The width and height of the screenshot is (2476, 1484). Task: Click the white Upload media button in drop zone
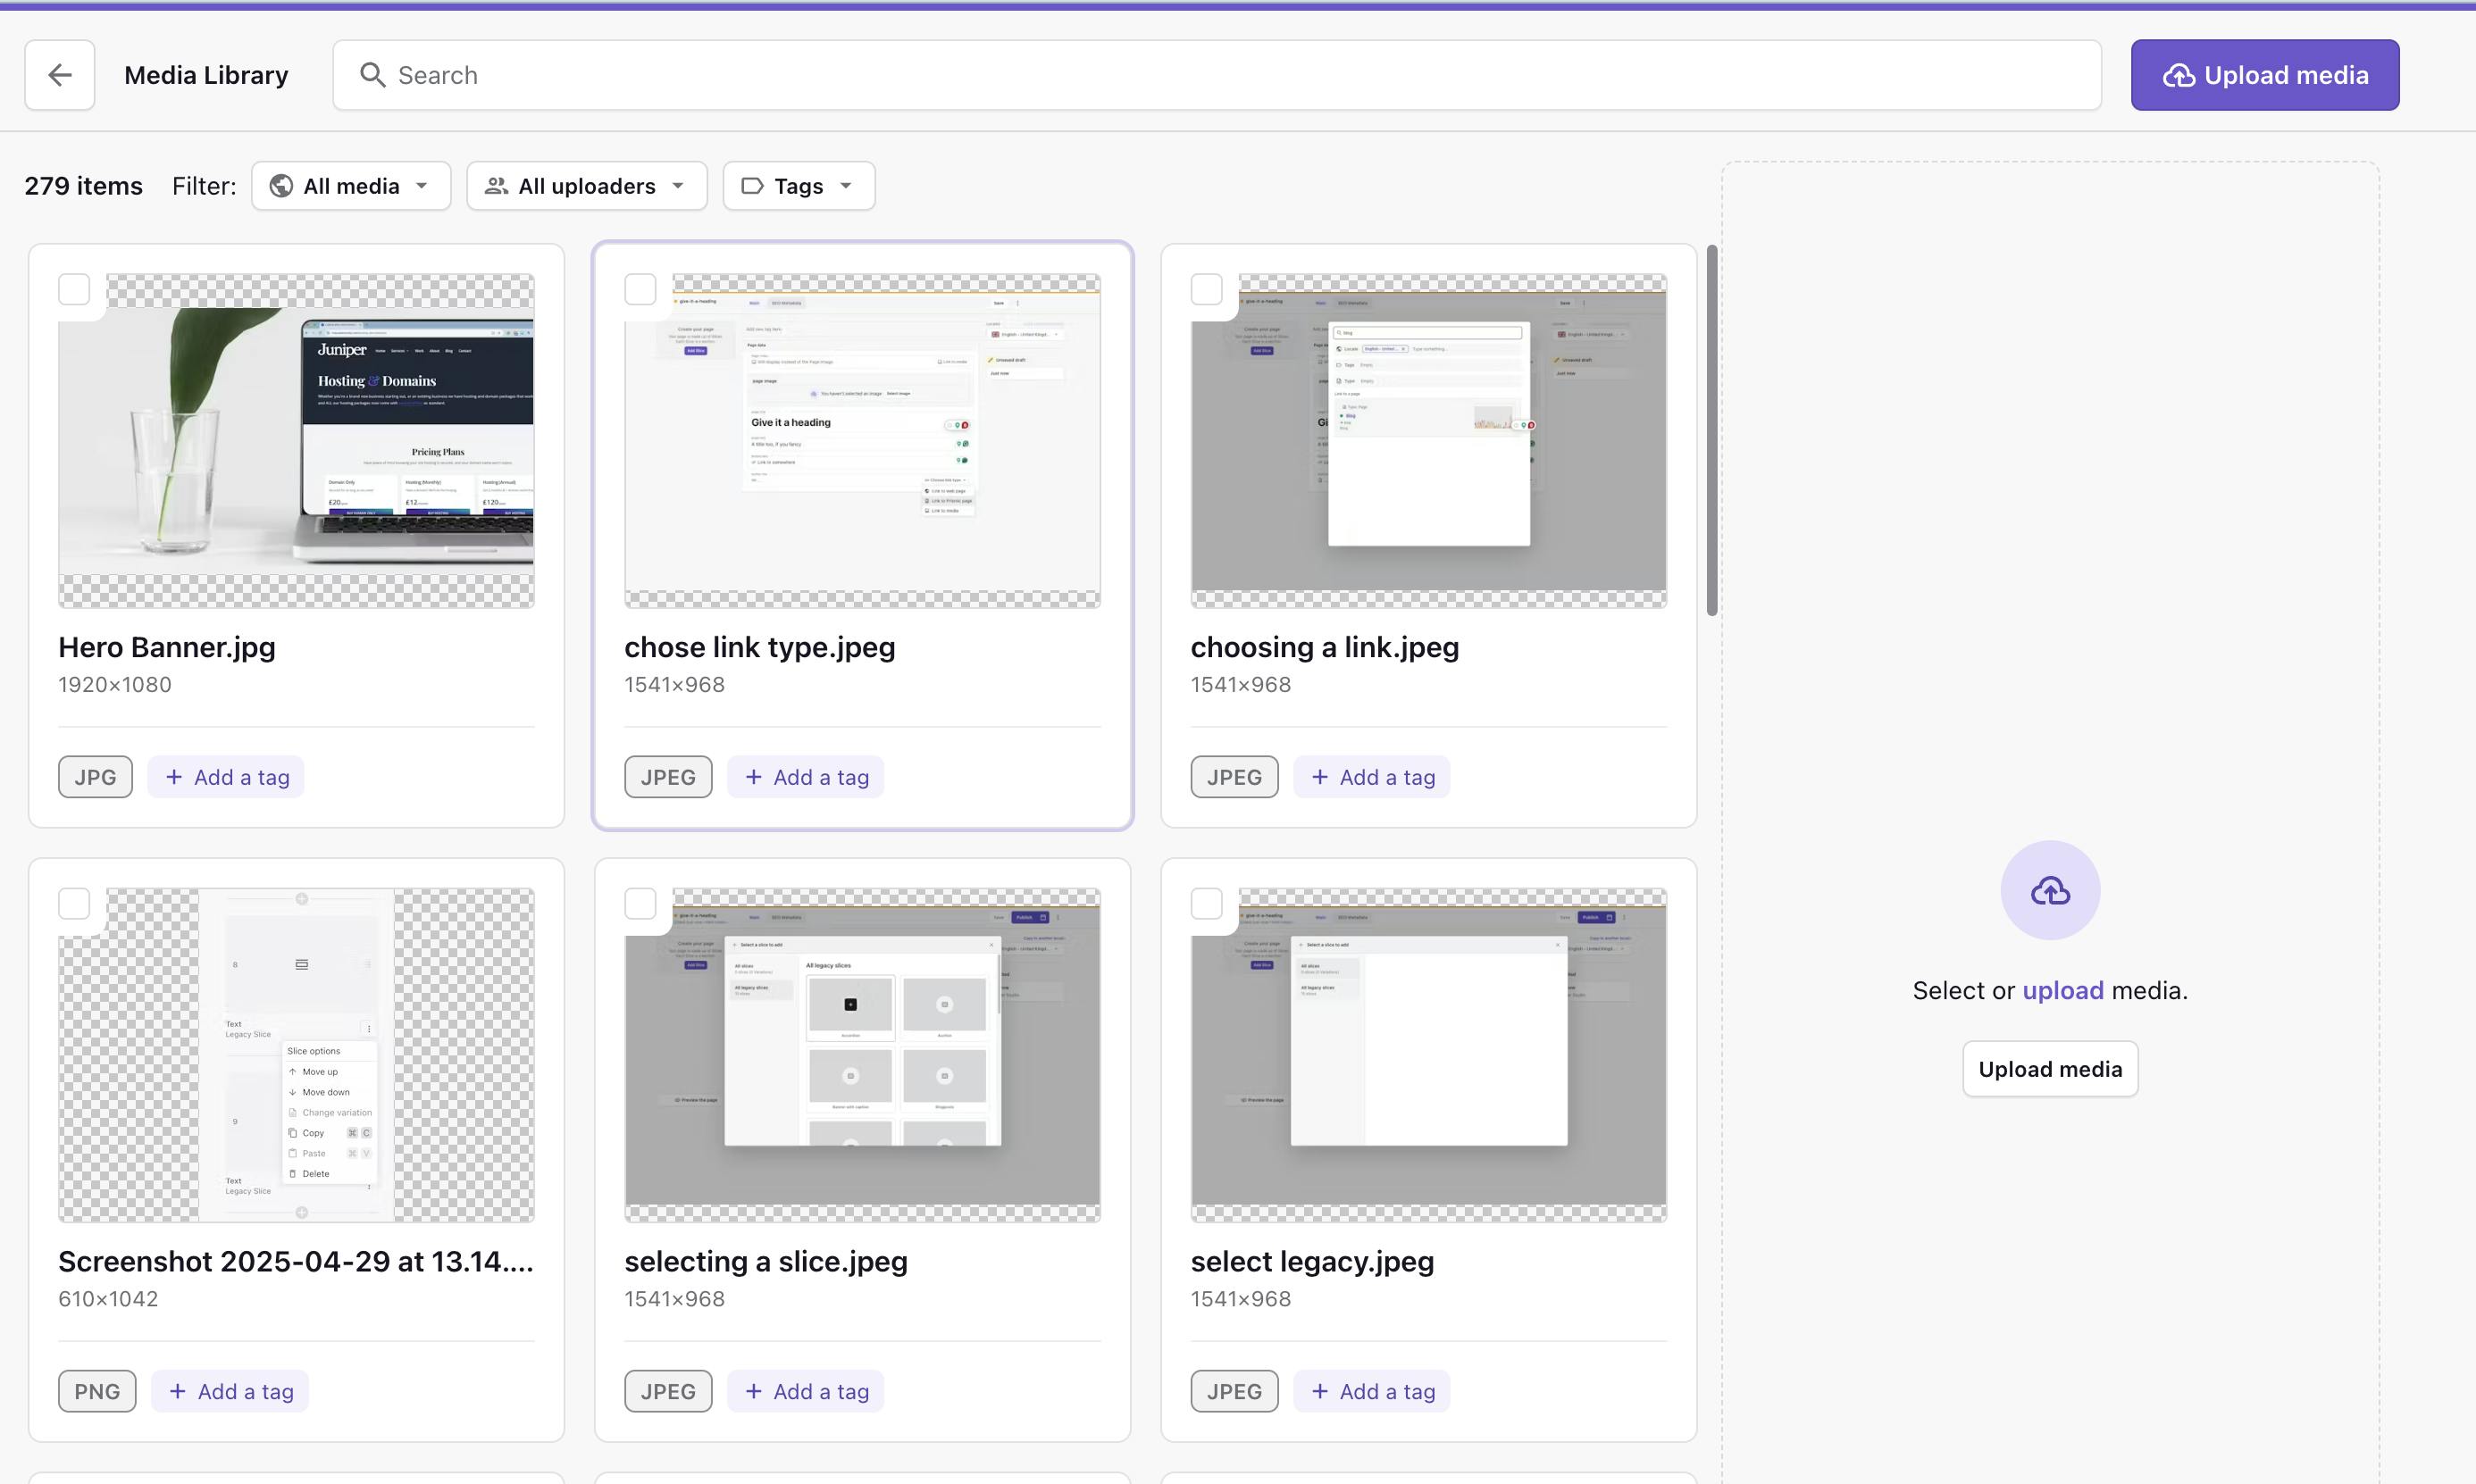click(2050, 1069)
